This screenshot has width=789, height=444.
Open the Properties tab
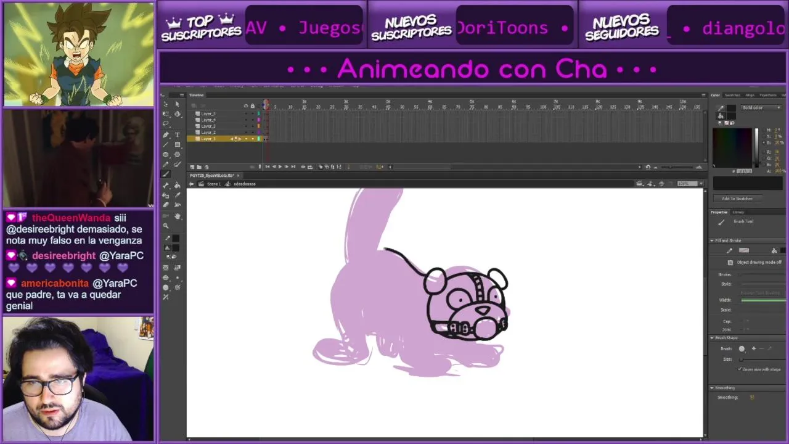pos(719,212)
